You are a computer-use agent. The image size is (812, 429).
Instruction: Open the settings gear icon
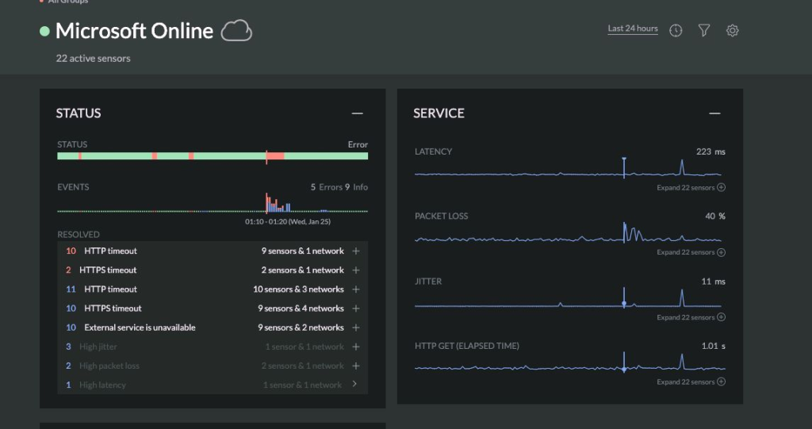tap(733, 31)
